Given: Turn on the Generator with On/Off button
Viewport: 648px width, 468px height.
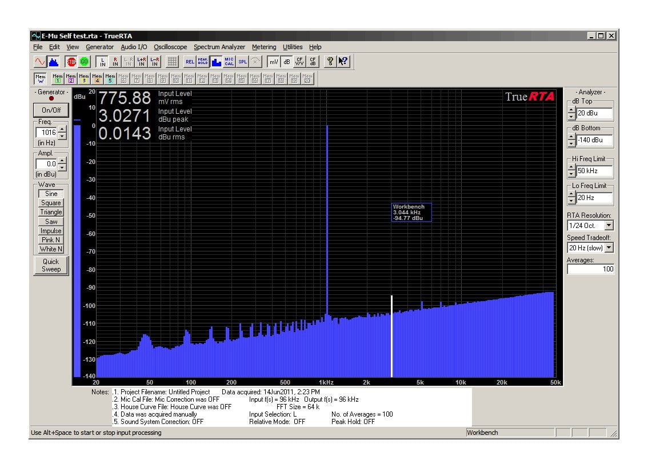Looking at the screenshot, I should click(x=50, y=110).
